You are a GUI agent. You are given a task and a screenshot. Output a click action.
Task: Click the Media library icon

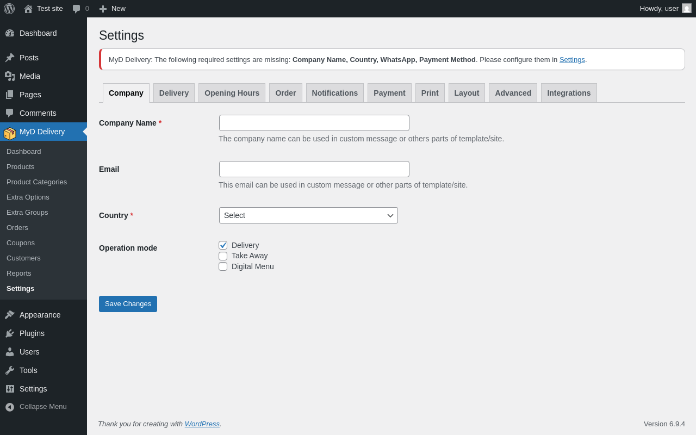[10, 76]
